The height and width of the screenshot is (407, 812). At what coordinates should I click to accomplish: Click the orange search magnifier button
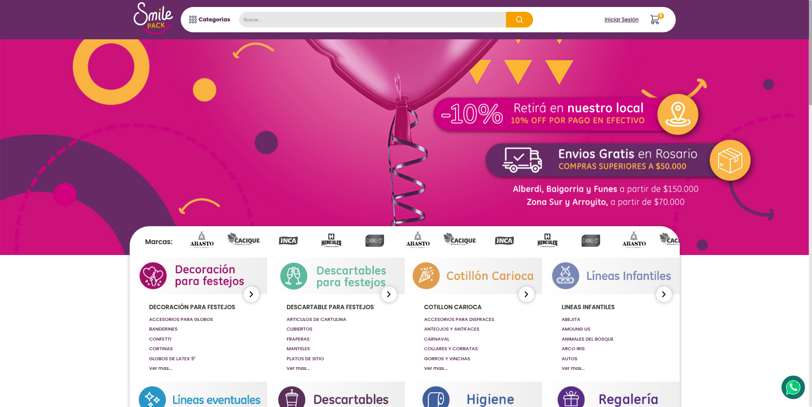[x=519, y=20]
